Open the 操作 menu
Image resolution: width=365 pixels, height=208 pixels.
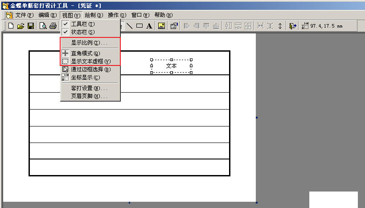pos(117,15)
